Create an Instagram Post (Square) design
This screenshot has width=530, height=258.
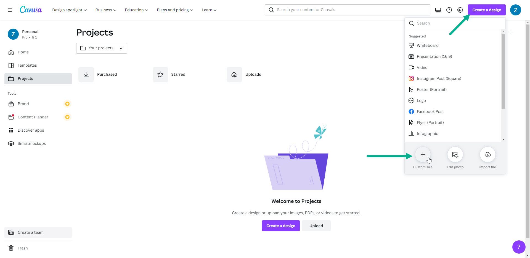pos(439,78)
